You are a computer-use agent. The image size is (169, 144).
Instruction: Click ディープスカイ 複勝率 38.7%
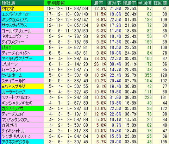tap(131, 114)
